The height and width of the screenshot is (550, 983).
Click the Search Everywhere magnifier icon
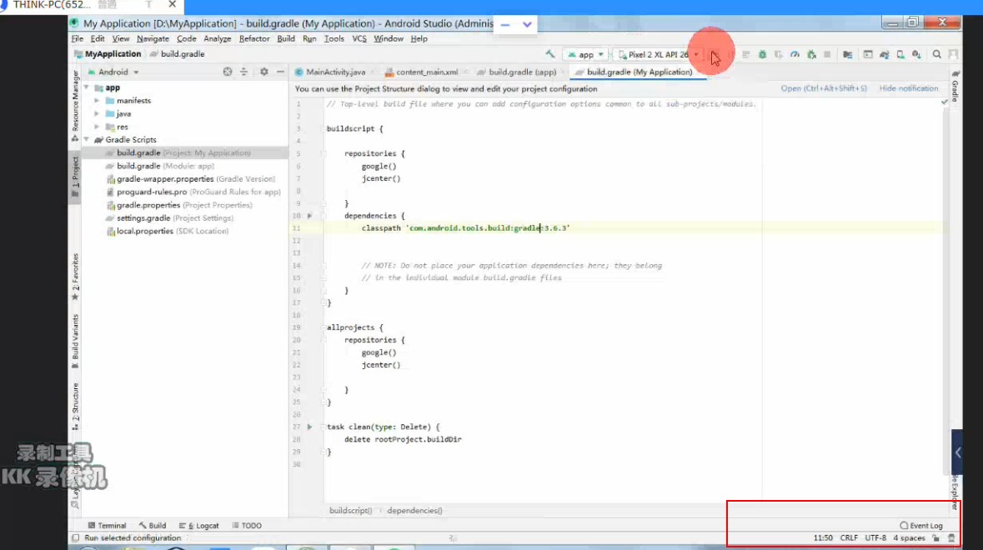(936, 54)
